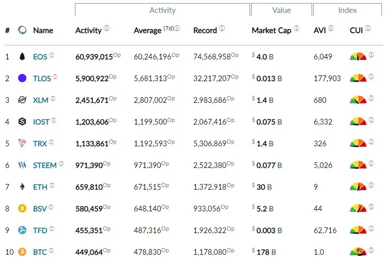Viewport: 385px width, 261px height.
Task: Click the info icon next to Average (7d)
Action: pyautogui.click(x=177, y=28)
